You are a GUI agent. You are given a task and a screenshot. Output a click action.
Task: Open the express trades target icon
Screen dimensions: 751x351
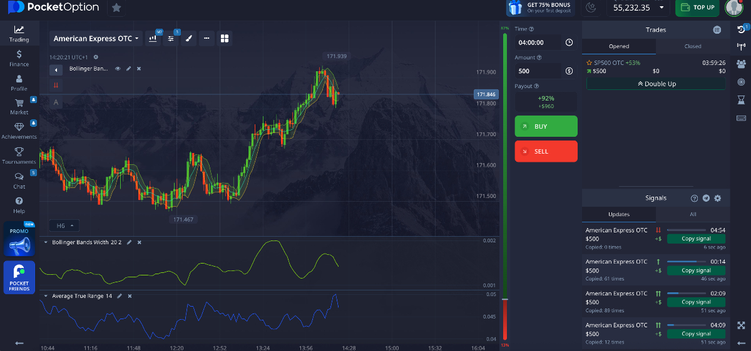click(x=742, y=82)
